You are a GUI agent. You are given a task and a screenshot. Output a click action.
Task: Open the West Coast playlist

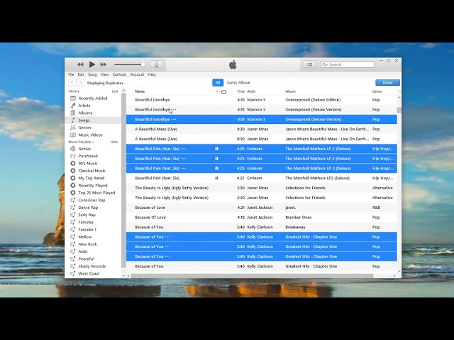click(x=89, y=273)
